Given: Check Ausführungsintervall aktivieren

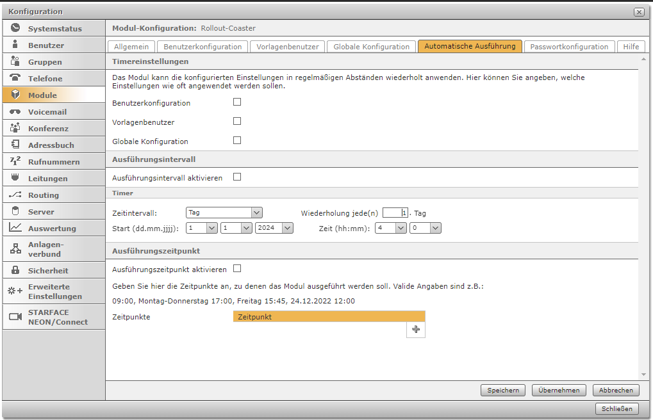Looking at the screenshot, I should [237, 177].
